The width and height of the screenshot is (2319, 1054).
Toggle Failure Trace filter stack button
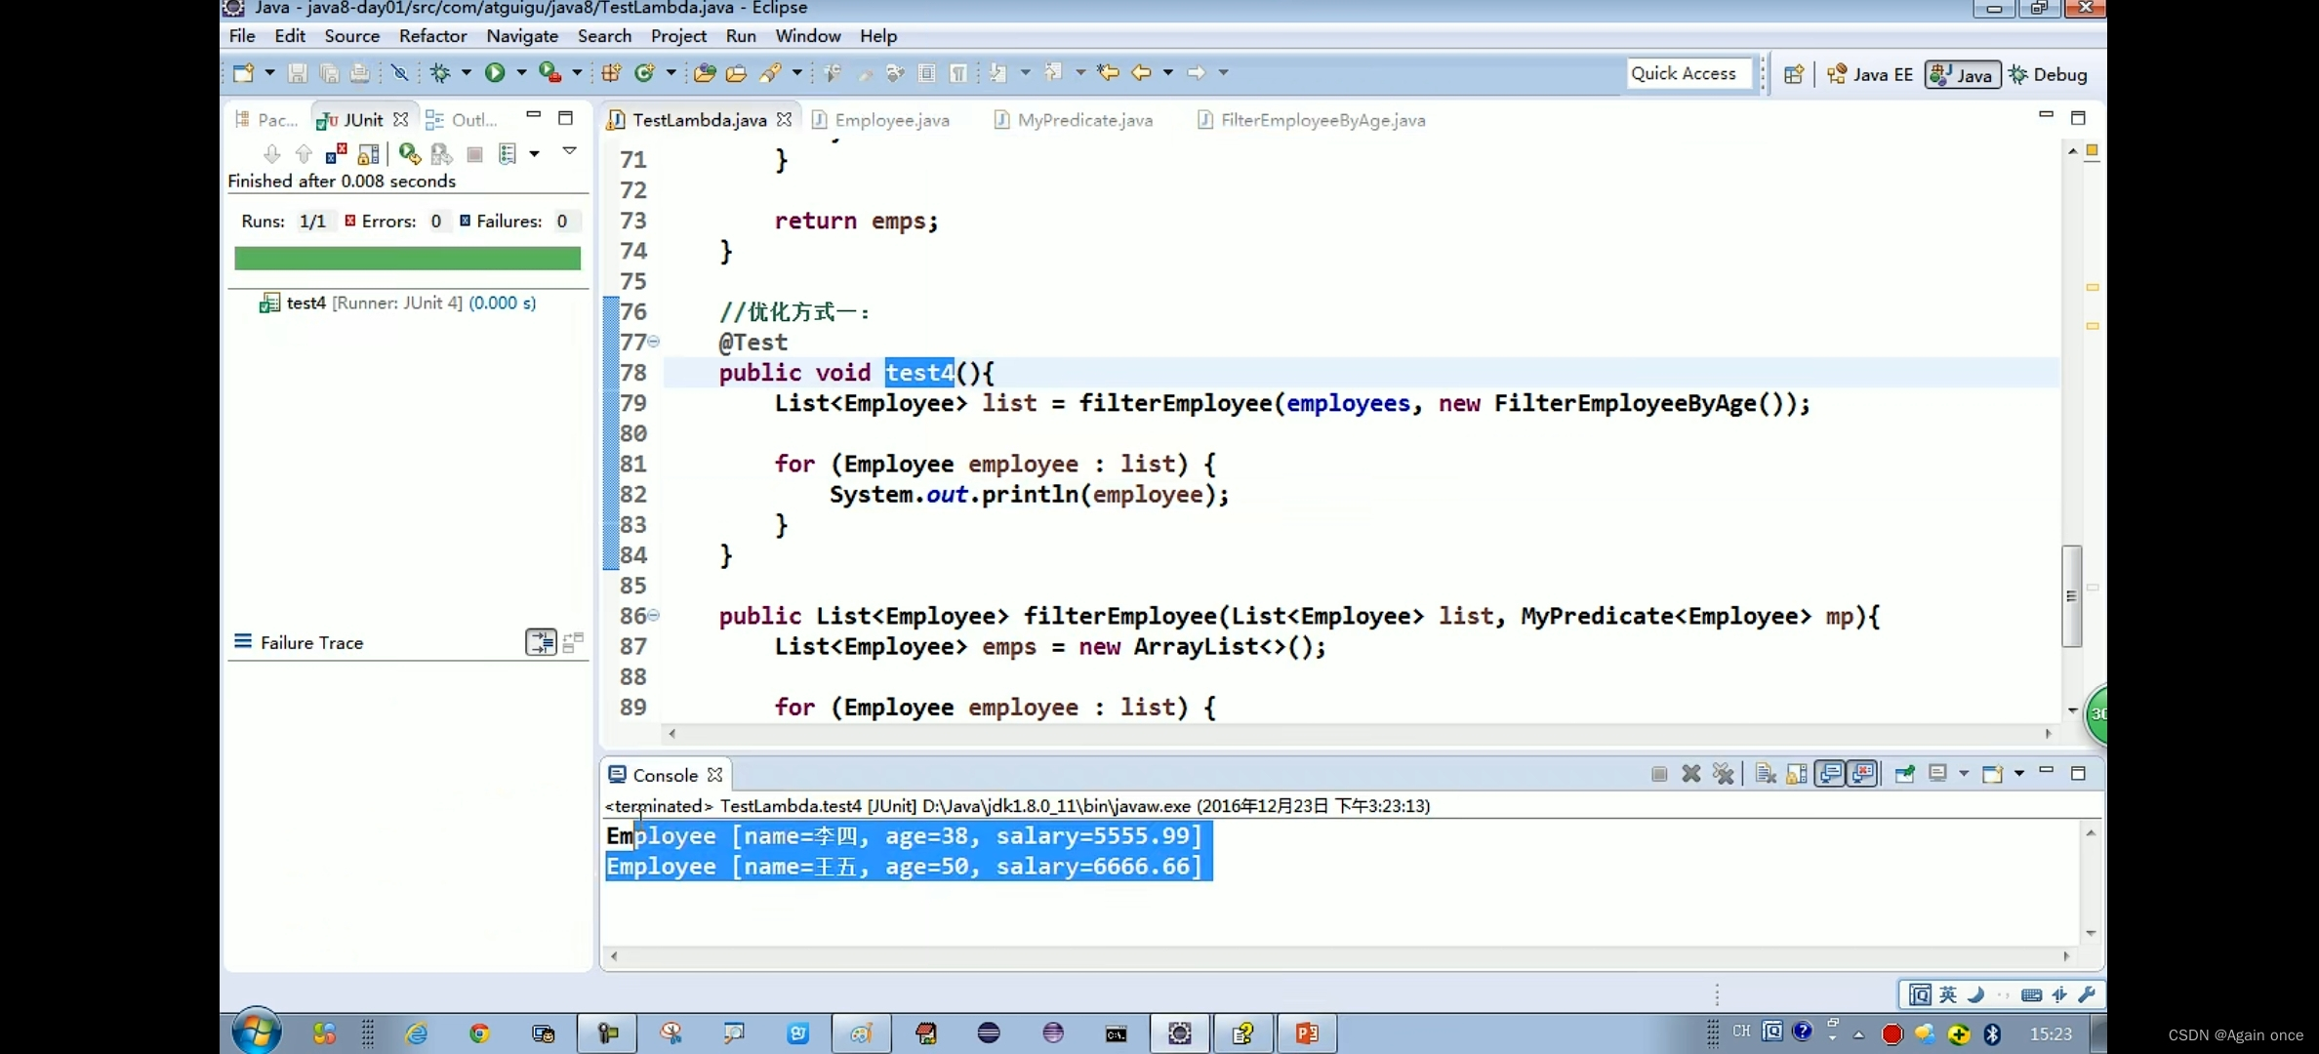pos(541,642)
